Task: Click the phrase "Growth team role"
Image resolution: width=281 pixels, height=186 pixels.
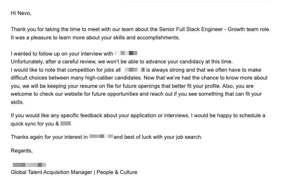Action: coord(249,29)
